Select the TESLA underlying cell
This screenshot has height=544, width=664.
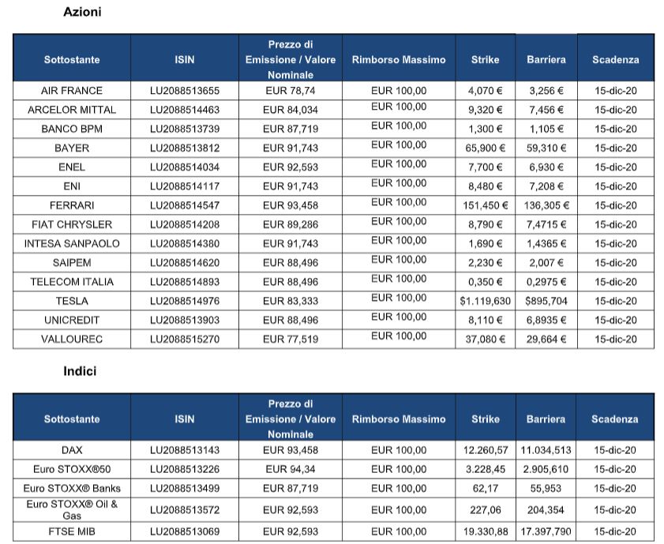point(72,301)
